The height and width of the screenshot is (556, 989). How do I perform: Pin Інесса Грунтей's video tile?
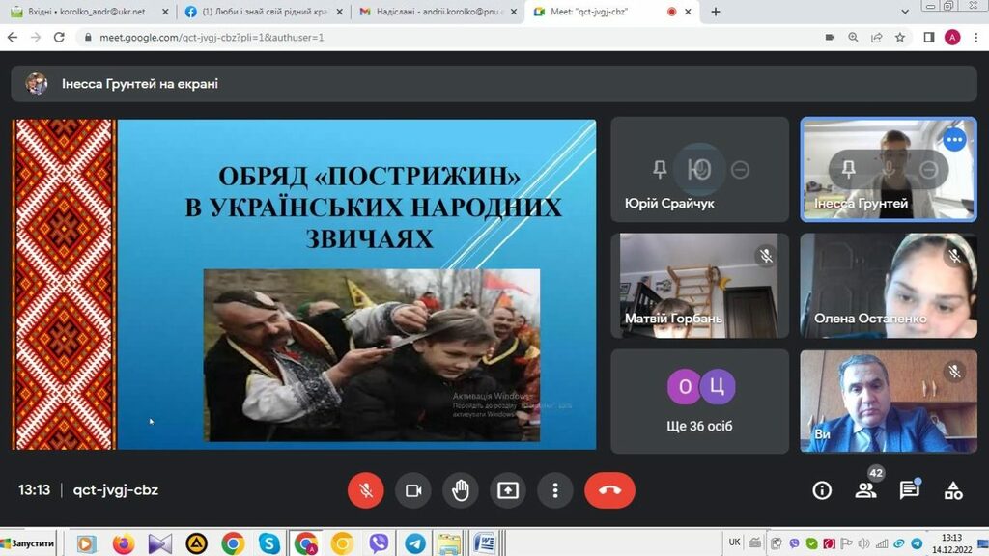click(x=849, y=170)
